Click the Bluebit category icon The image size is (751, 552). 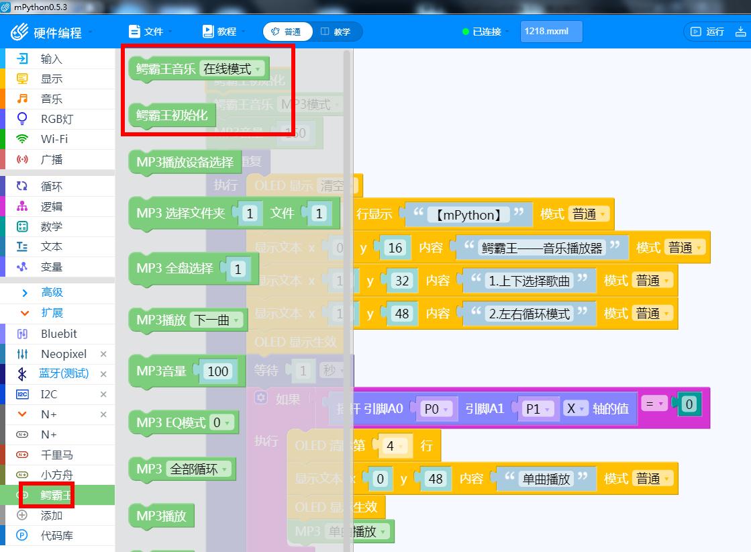(x=22, y=334)
